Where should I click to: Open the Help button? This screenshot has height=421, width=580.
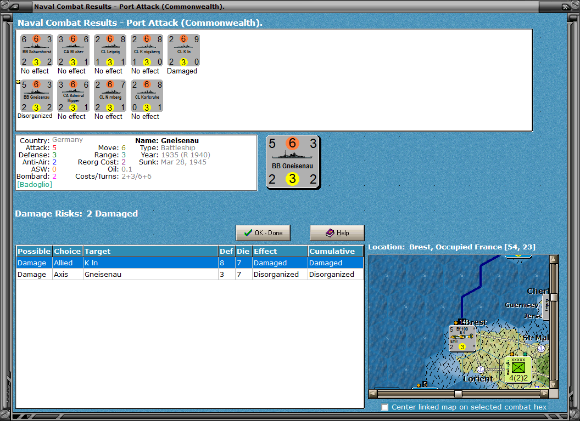pyautogui.click(x=337, y=233)
